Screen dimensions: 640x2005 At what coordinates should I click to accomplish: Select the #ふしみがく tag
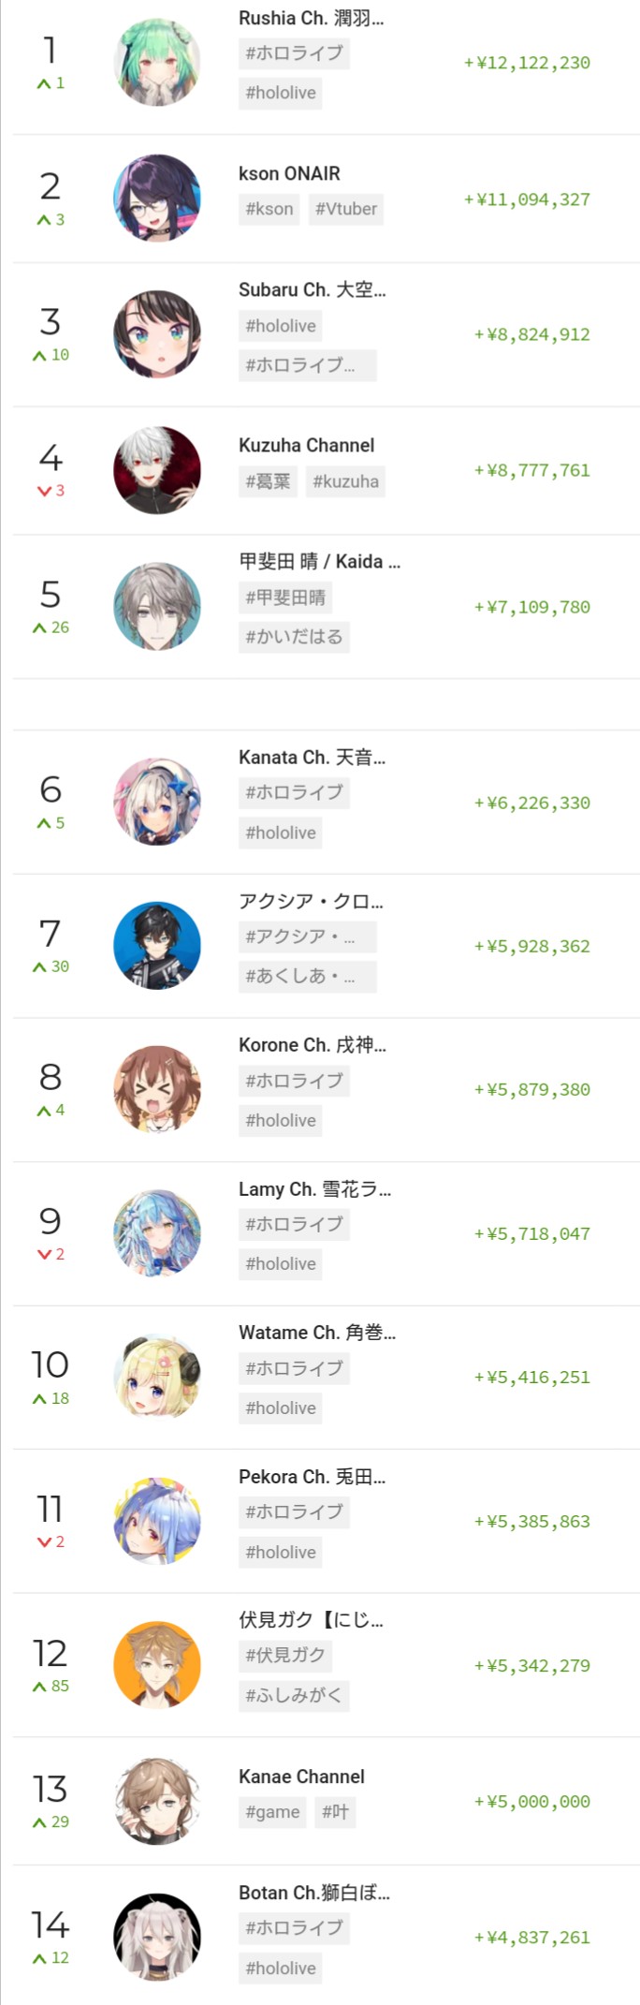(294, 1695)
